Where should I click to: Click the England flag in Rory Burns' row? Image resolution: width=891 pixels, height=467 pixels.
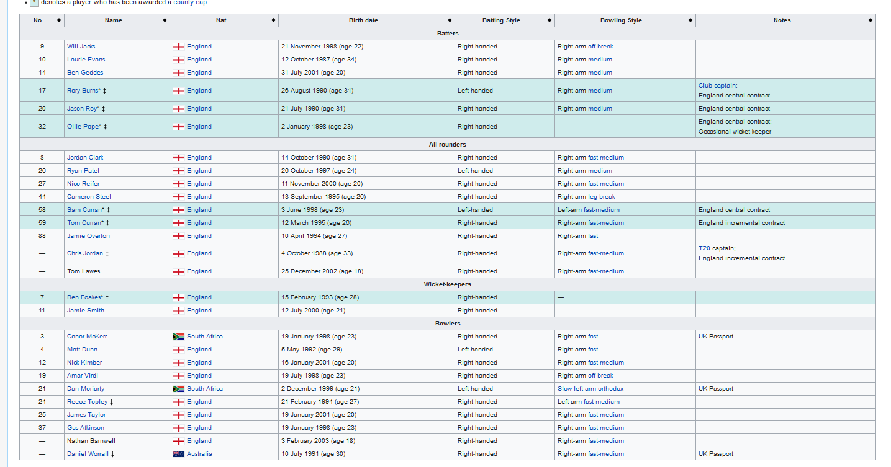click(x=179, y=91)
